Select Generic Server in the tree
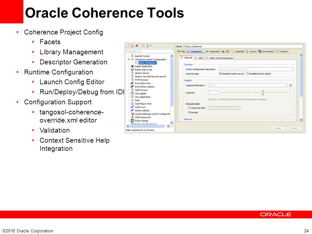The image size is (312, 234). click(x=142, y=73)
